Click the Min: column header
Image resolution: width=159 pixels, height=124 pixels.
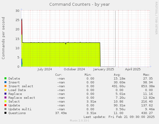point(88,75)
